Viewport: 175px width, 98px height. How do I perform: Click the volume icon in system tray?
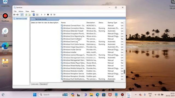pos(159,95)
